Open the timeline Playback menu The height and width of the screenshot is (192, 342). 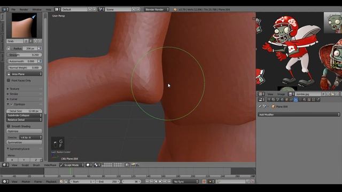coord(51,181)
